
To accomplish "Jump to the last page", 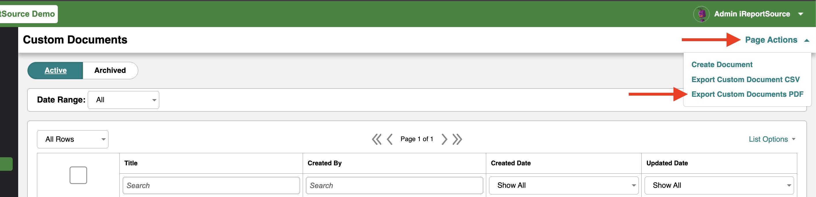I will click(x=457, y=139).
